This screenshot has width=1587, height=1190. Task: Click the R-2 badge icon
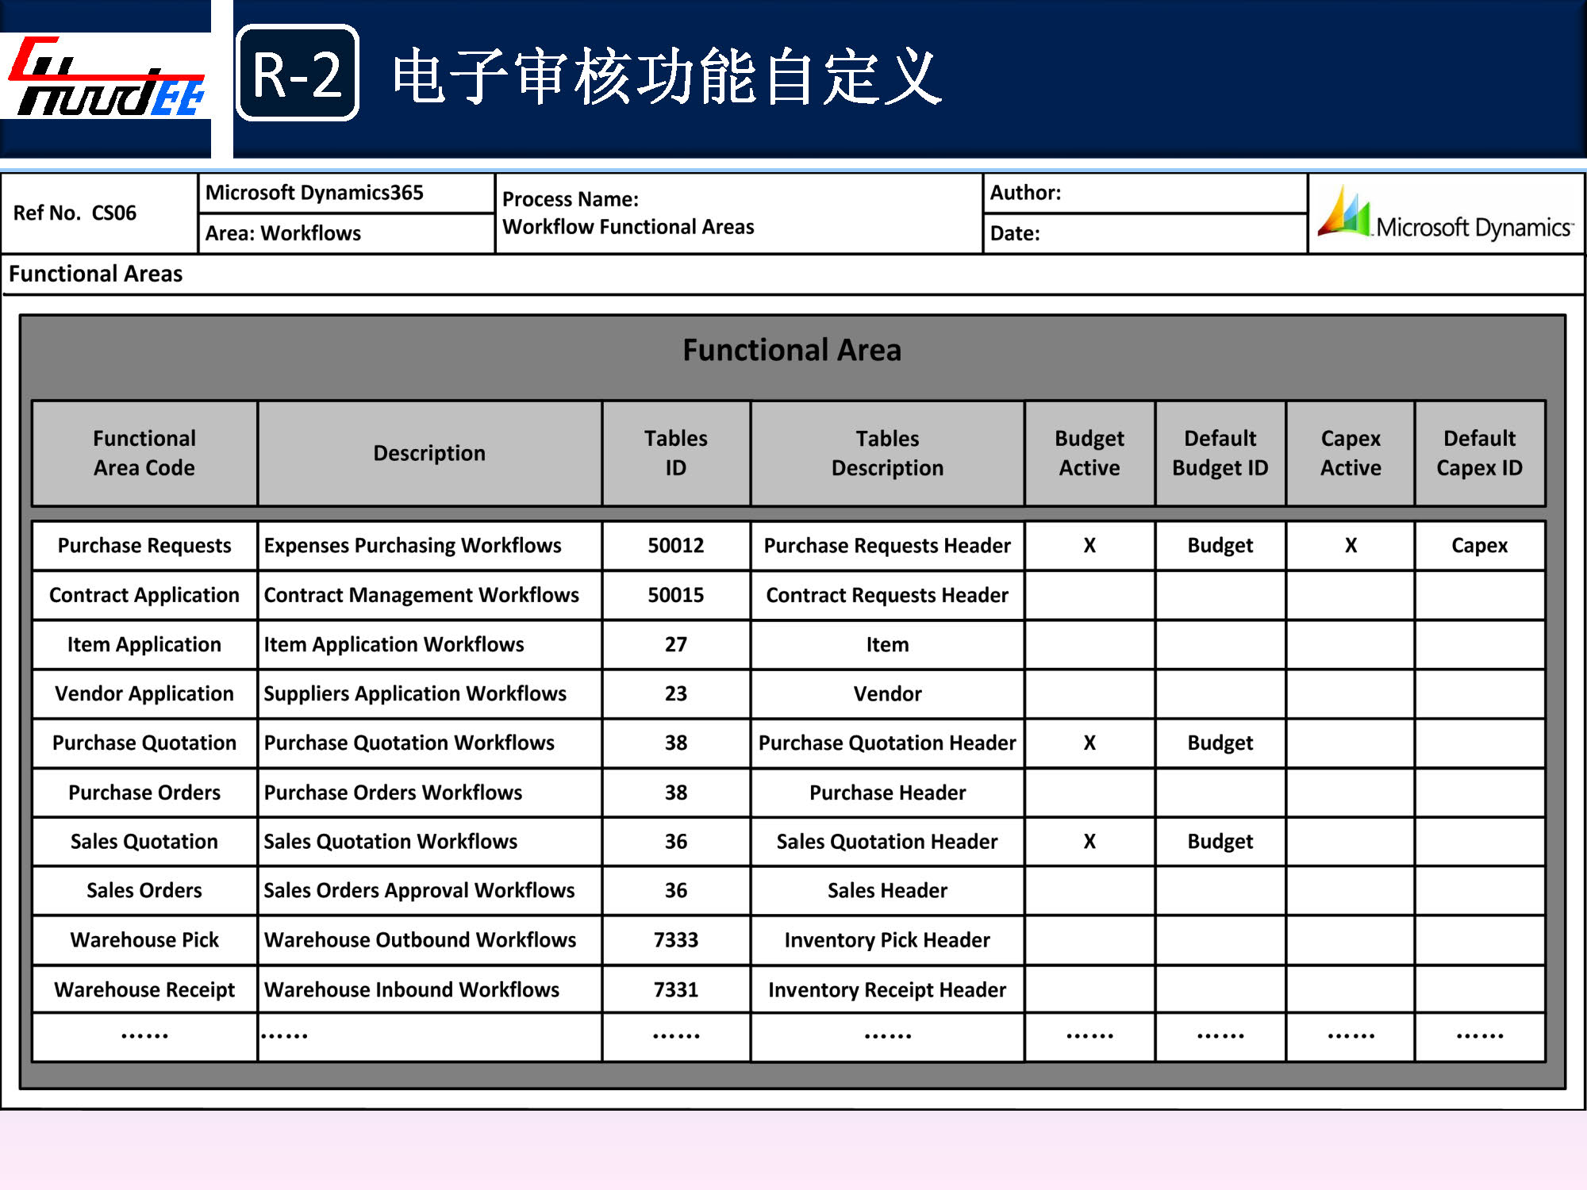pyautogui.click(x=298, y=73)
